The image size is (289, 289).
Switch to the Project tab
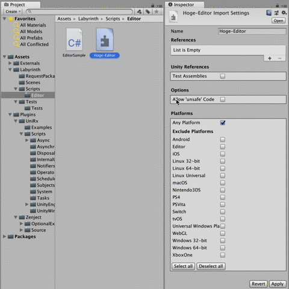click(x=21, y=5)
